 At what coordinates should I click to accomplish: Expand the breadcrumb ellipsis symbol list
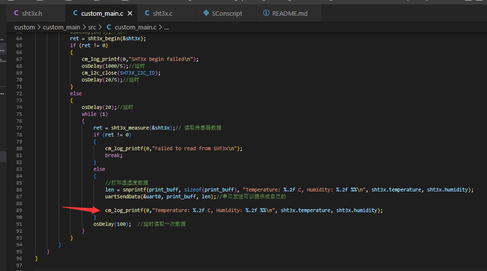(x=166, y=27)
